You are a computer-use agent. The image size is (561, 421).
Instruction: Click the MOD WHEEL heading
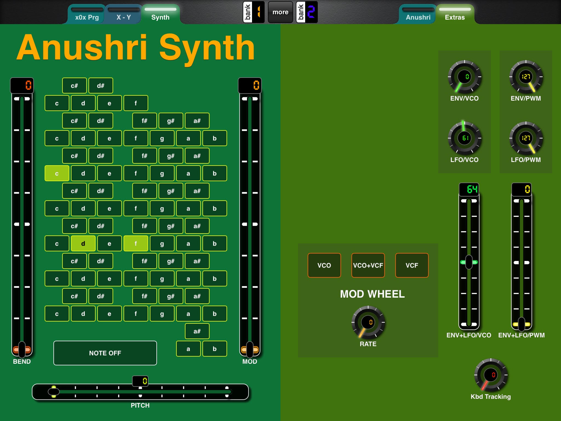[372, 294]
